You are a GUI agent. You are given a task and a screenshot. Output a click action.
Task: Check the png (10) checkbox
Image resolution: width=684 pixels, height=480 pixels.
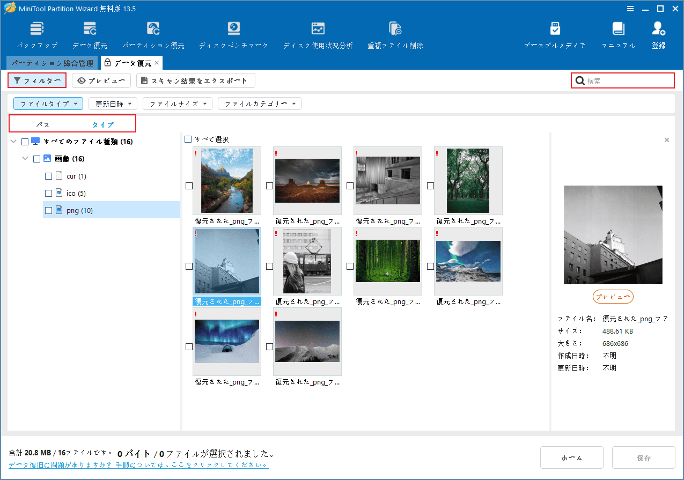click(48, 210)
